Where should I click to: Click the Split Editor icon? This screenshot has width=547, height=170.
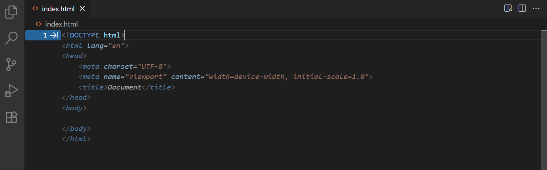click(522, 8)
